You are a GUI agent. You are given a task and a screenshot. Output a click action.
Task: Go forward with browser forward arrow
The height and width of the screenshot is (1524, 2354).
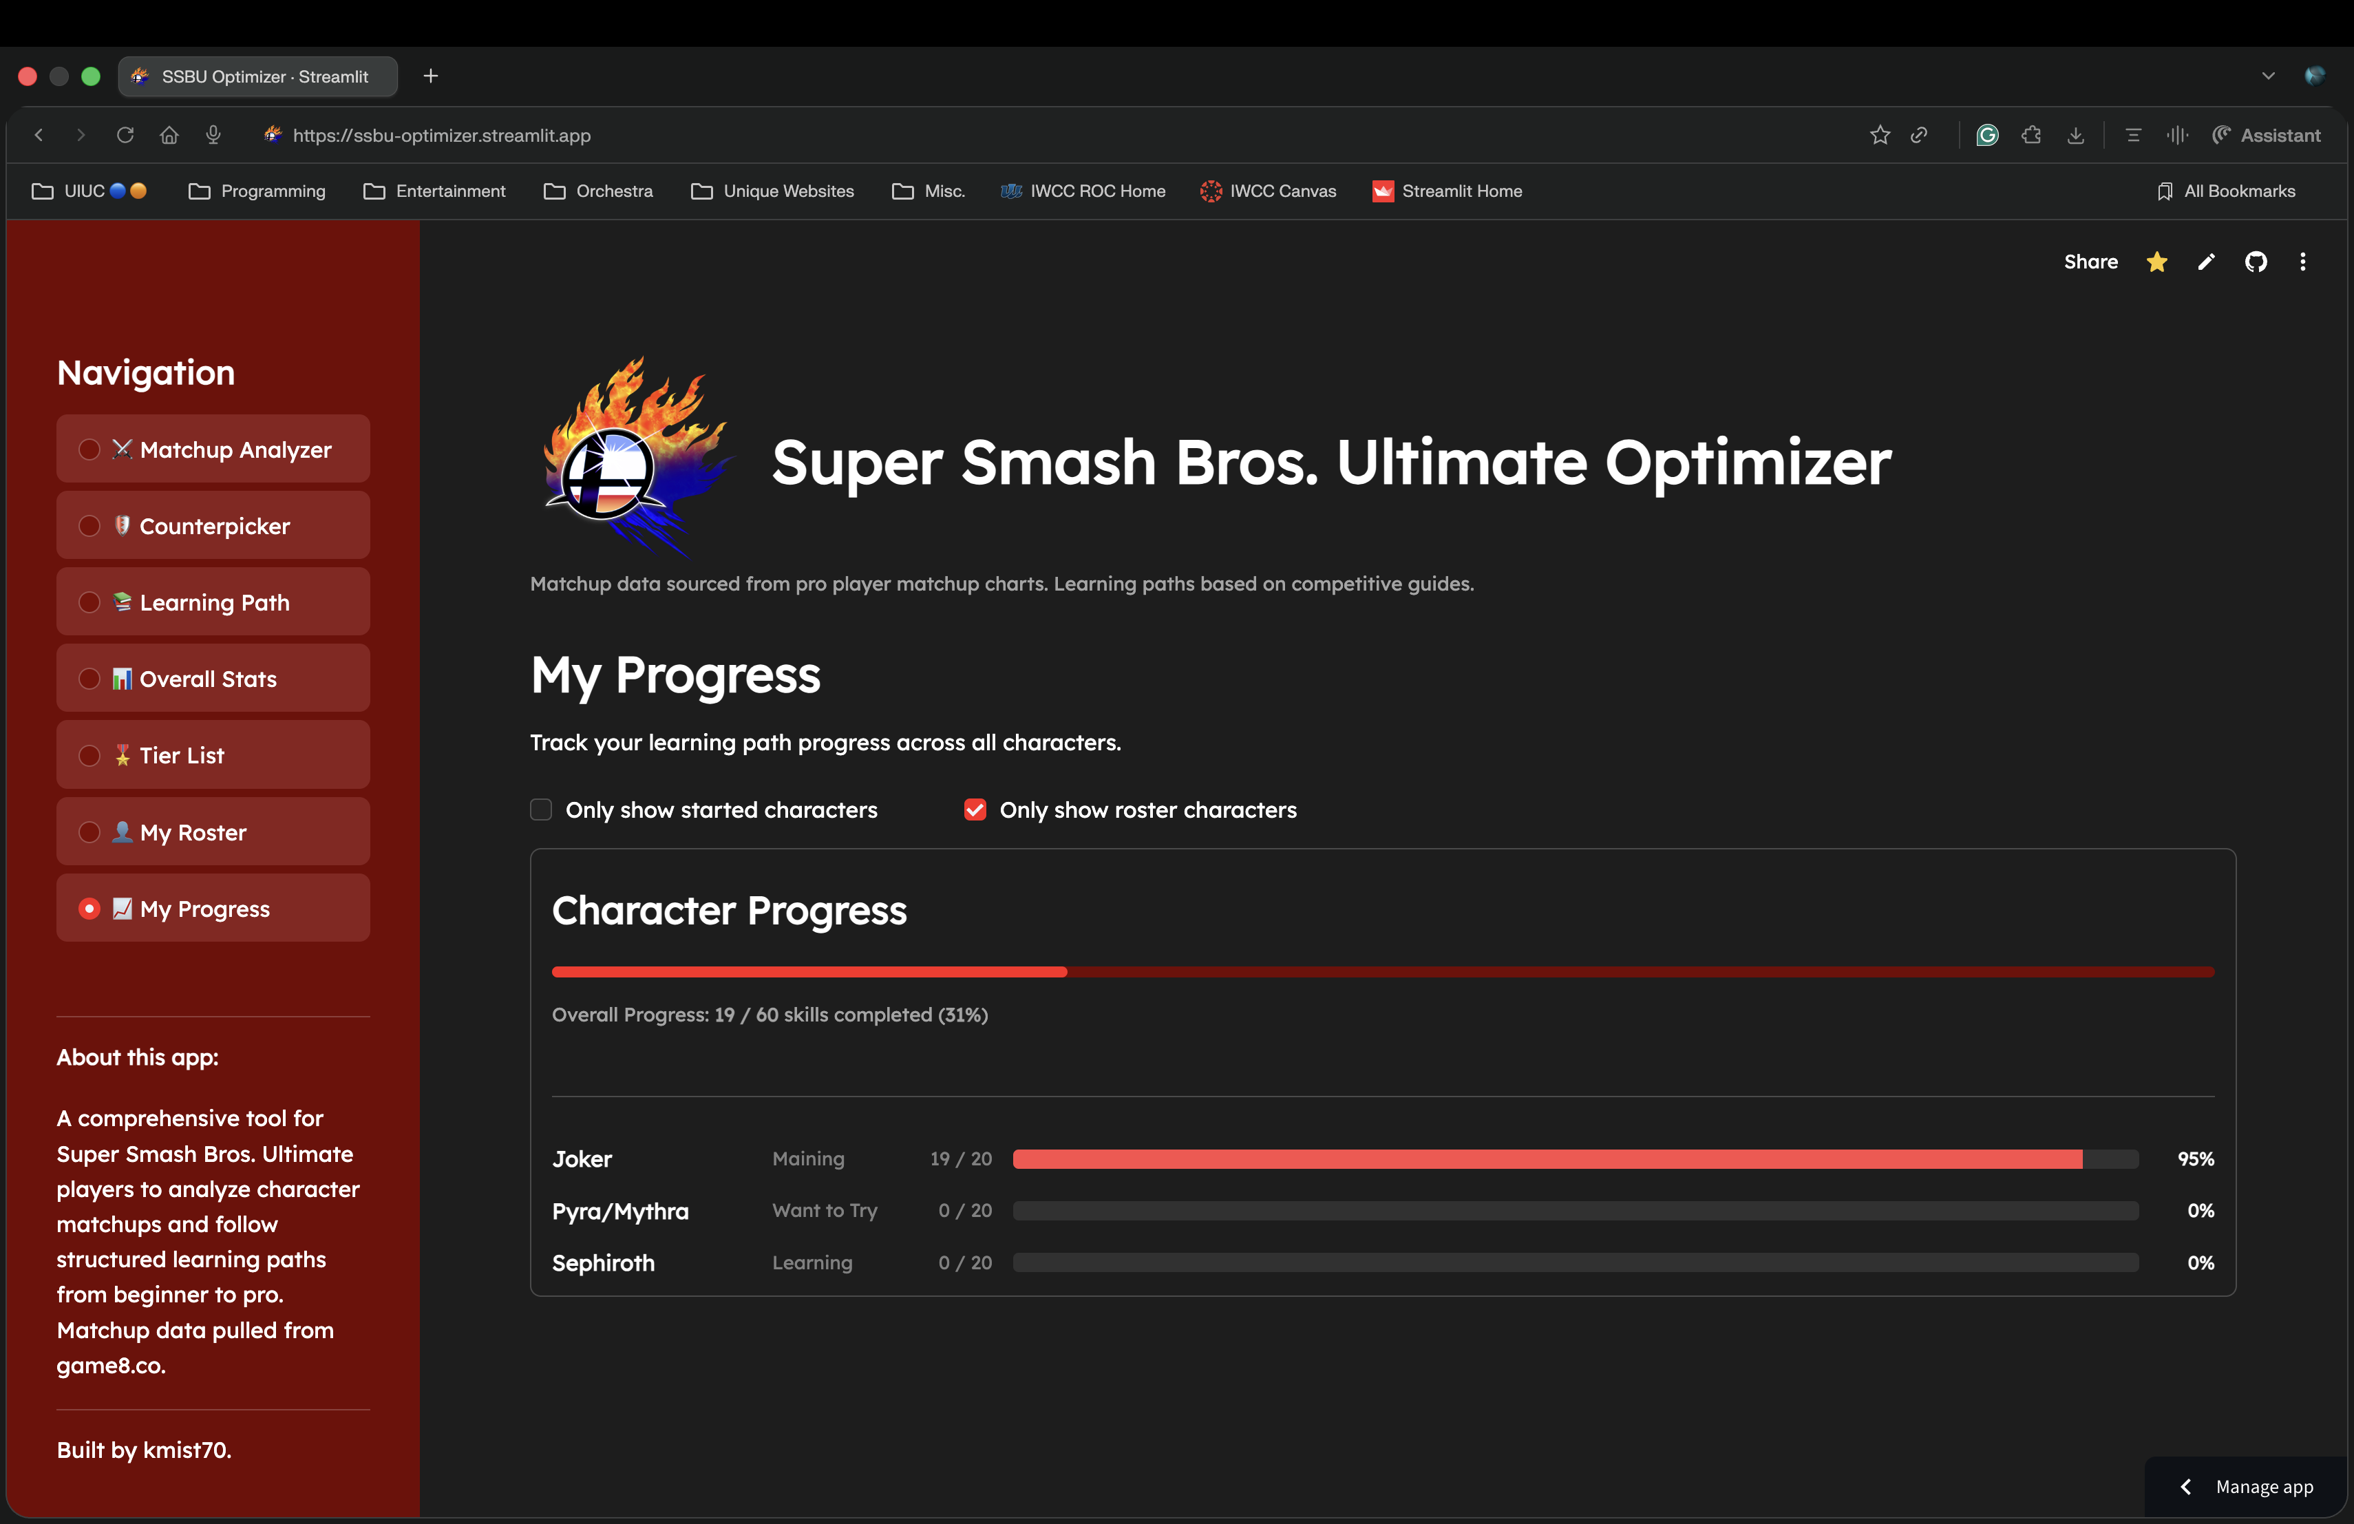pos(81,136)
